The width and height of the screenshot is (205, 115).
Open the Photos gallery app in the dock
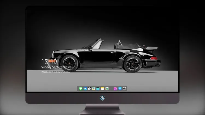tap(107, 89)
